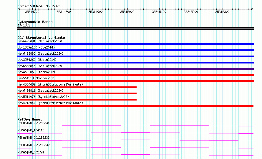Viewport: 262px width, 159px height.
Task: Click the RefSeq Genes track title
Action: (30, 119)
